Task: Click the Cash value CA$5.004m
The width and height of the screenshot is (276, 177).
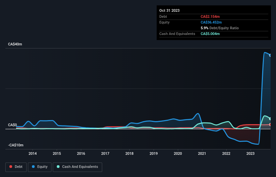Action: pyautogui.click(x=210, y=34)
